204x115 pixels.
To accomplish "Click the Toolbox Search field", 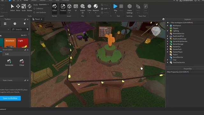I will [18, 29].
